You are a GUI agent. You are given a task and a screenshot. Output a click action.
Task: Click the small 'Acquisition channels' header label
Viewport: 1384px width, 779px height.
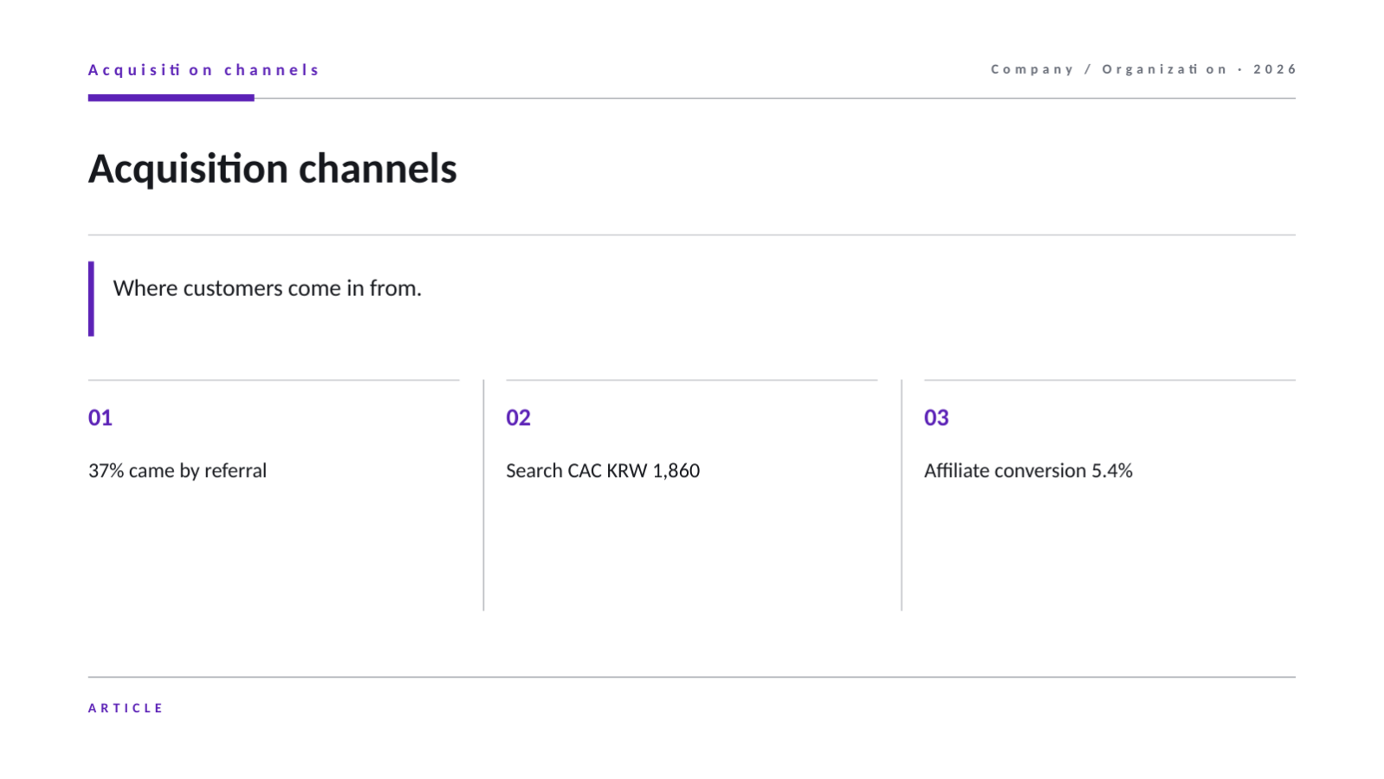coord(204,70)
